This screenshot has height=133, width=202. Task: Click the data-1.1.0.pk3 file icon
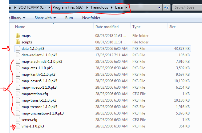coord(18,49)
